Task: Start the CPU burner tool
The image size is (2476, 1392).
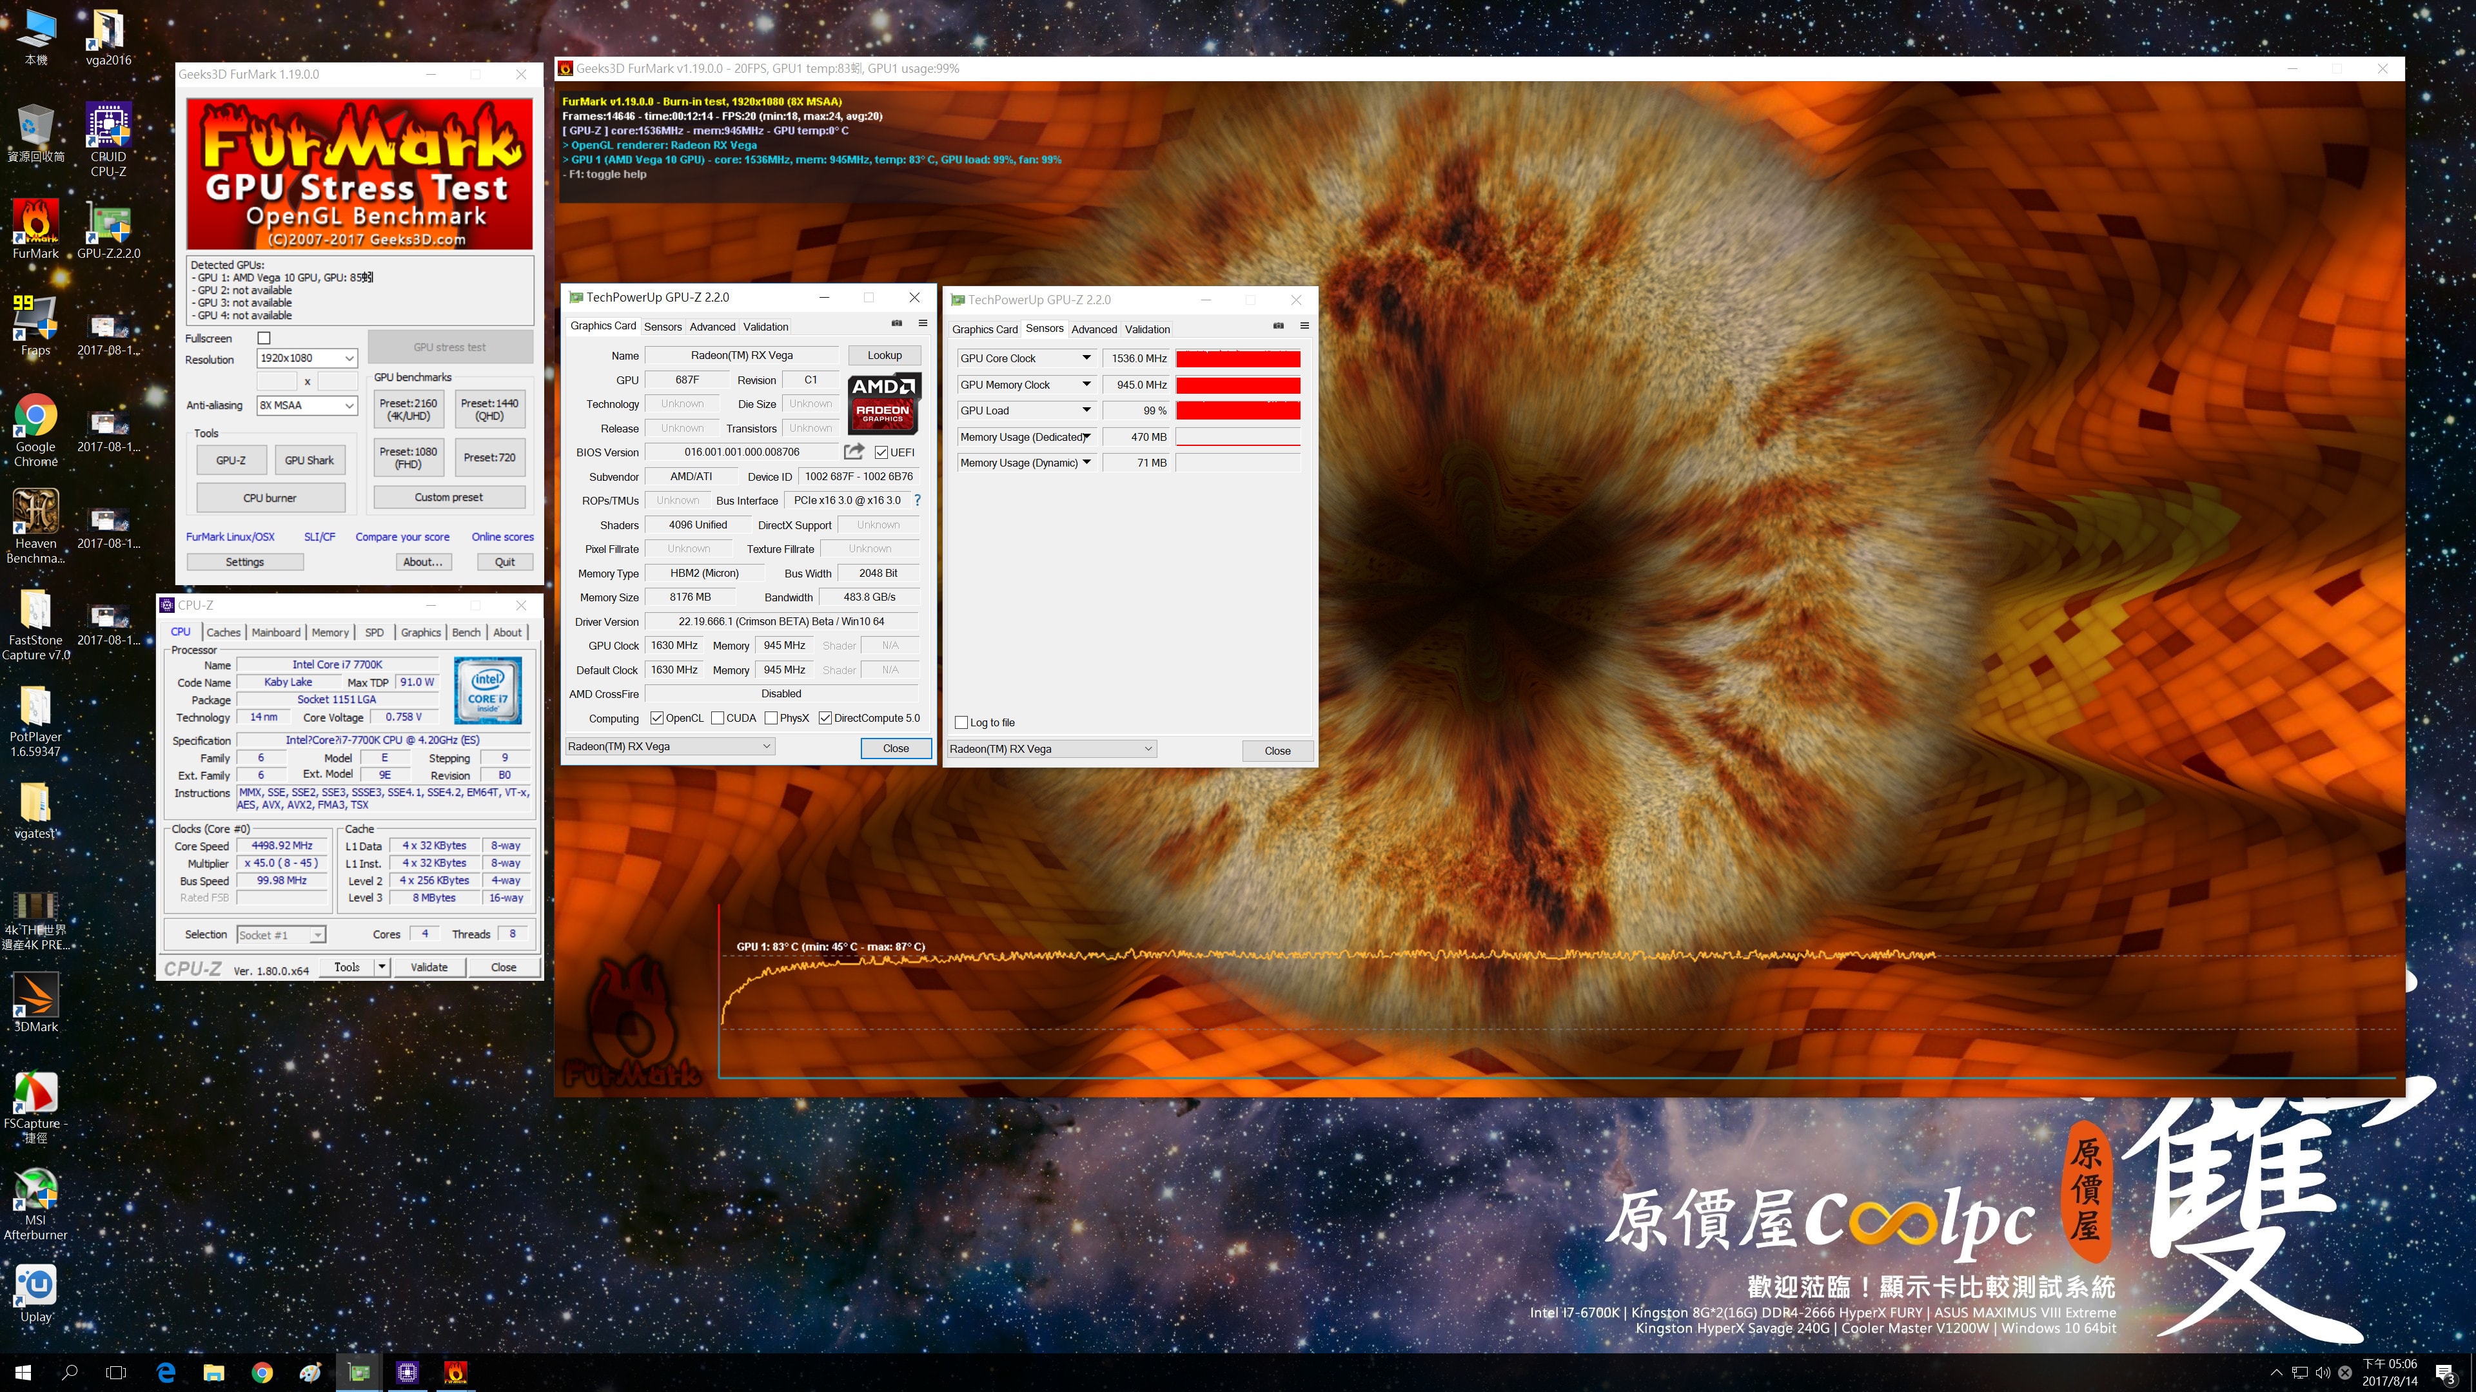Action: coord(270,498)
